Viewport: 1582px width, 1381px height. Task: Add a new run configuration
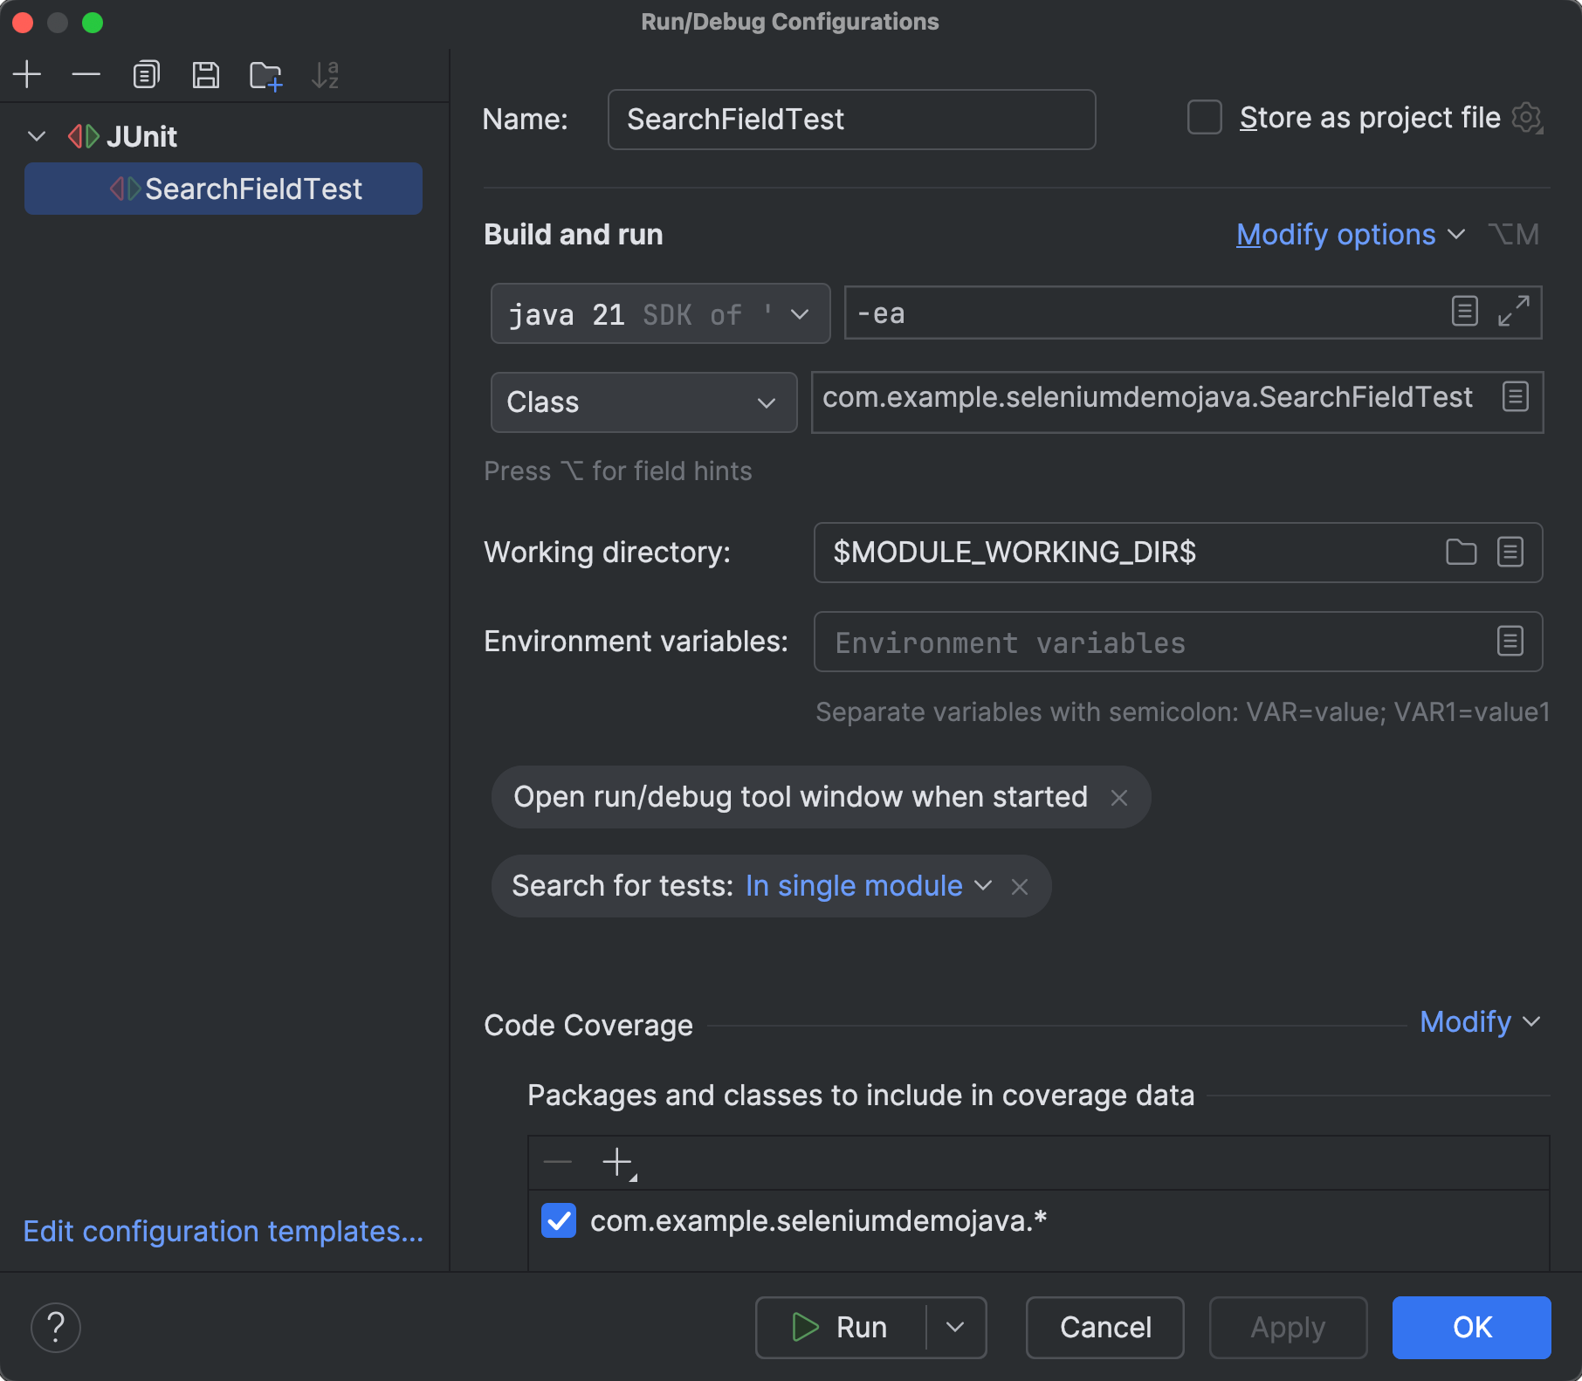26,74
